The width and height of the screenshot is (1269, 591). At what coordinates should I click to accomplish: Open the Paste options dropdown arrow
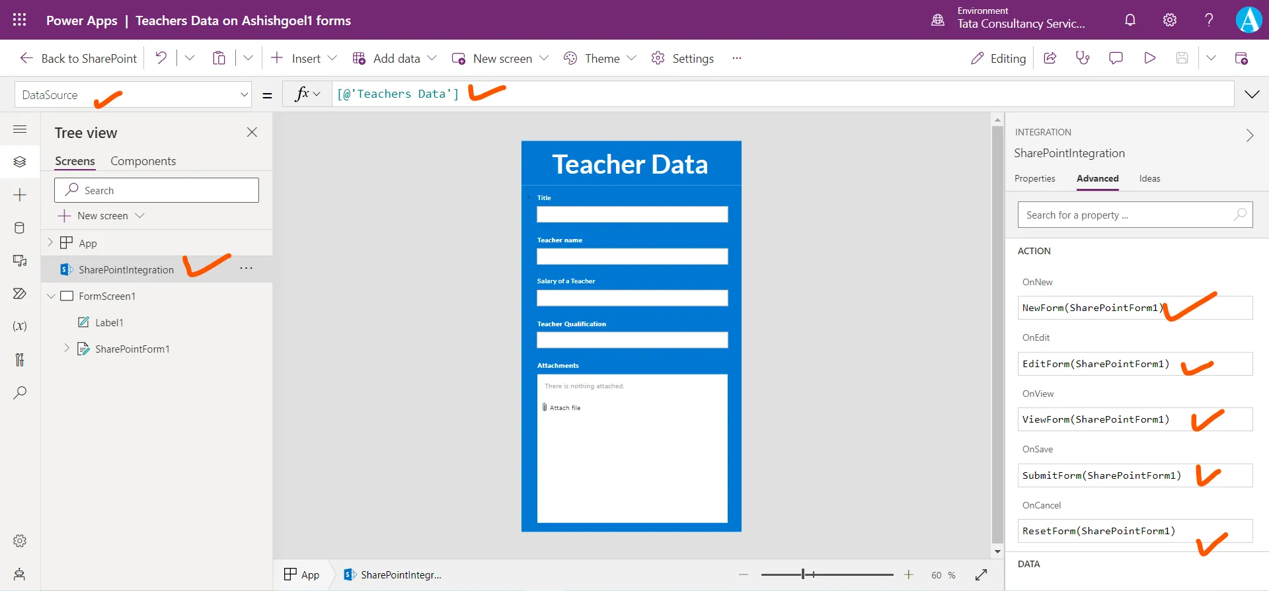(x=248, y=58)
